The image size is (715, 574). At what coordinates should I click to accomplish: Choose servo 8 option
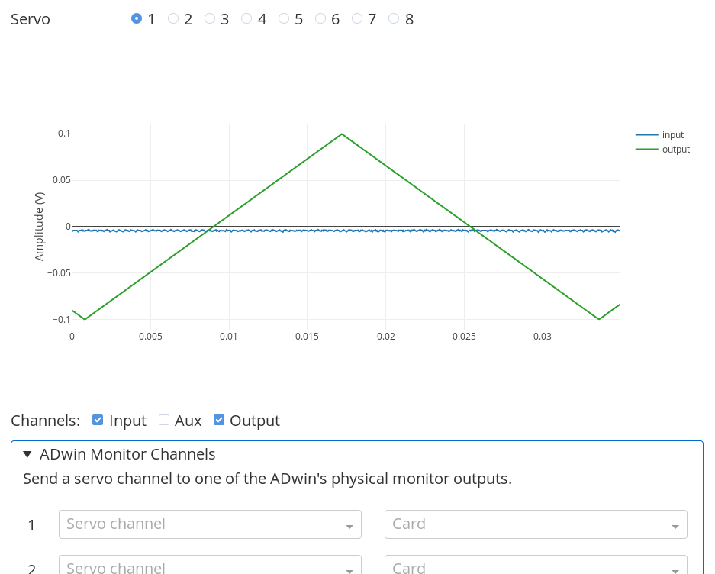point(394,18)
